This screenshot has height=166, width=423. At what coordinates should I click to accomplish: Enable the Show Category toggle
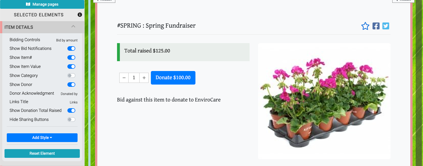(x=71, y=76)
